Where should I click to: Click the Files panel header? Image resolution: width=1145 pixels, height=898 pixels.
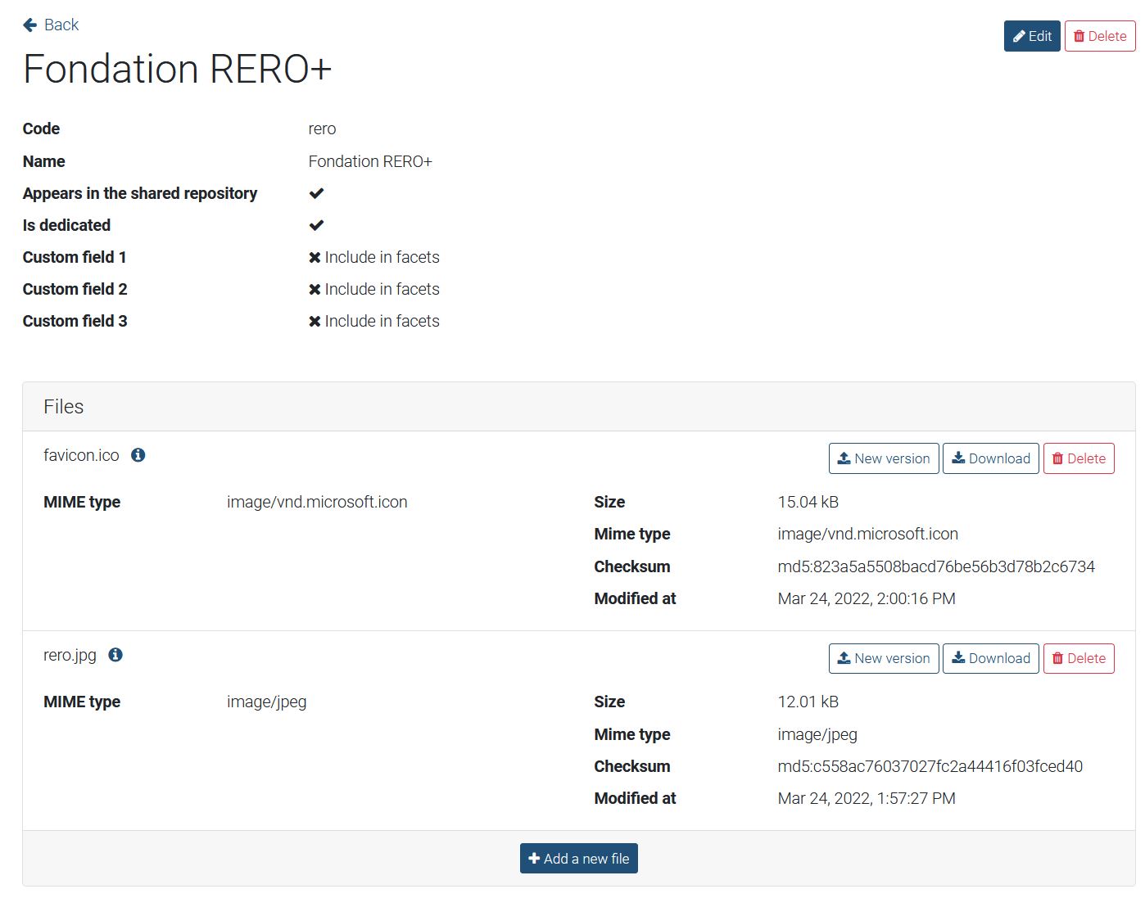578,407
